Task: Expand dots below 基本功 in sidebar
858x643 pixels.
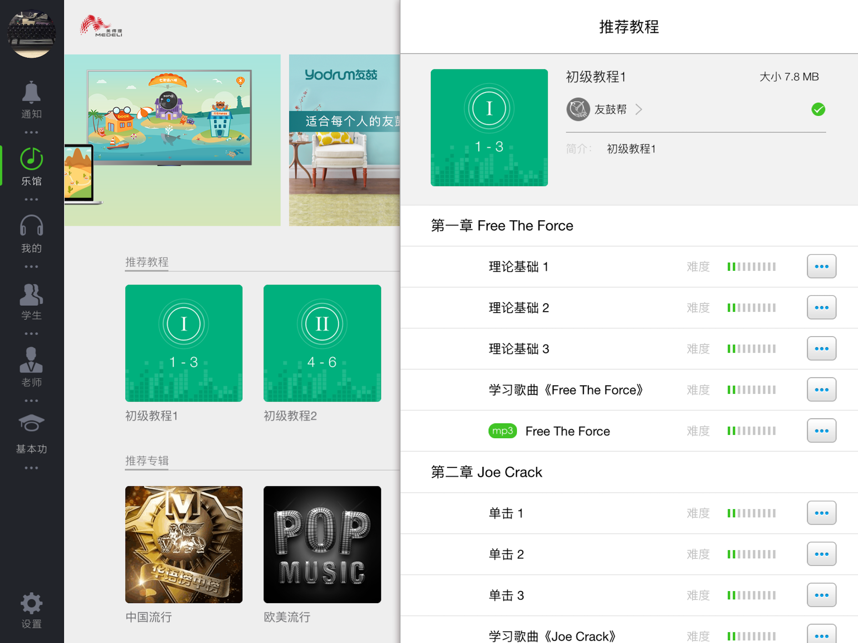Action: point(31,468)
